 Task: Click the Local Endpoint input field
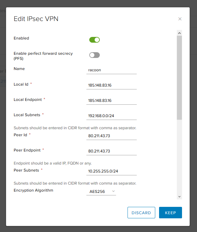tap(112, 101)
